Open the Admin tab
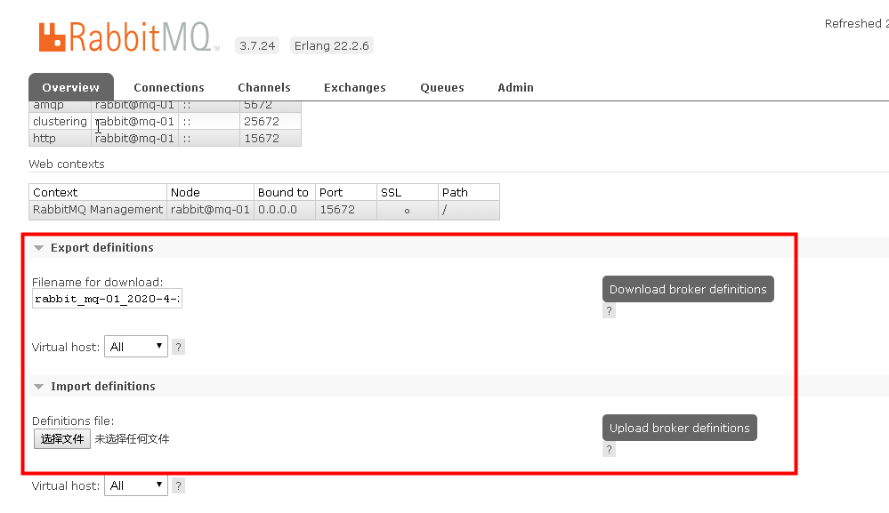 pos(515,87)
